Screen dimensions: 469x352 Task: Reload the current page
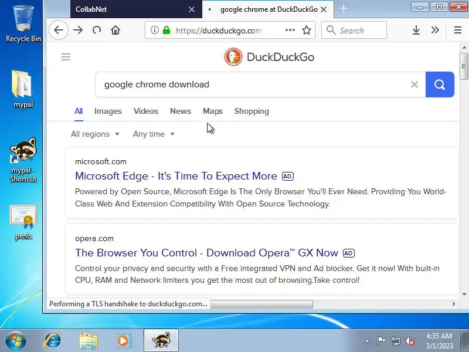(97, 30)
